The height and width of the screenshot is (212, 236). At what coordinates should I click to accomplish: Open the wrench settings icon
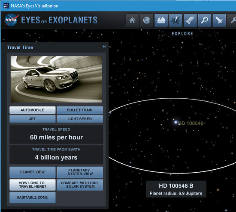232,20
